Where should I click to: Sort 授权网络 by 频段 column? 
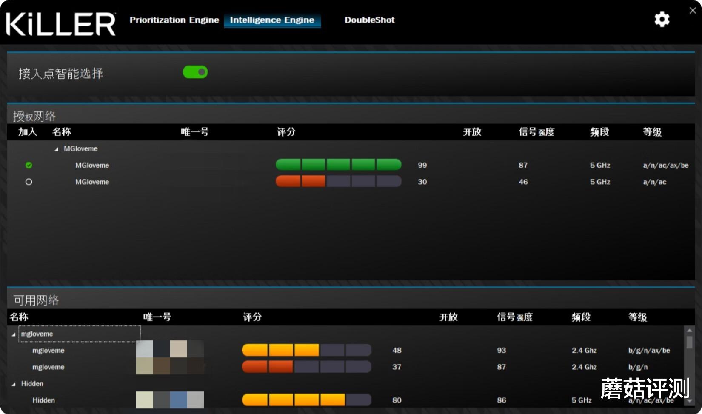coord(599,132)
